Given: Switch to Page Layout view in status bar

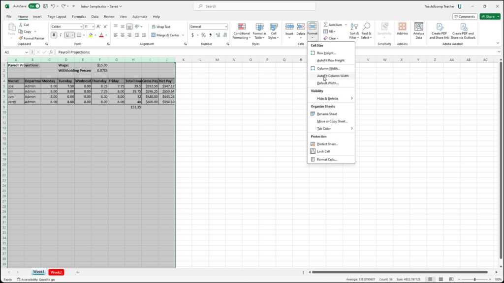Looking at the screenshot, I should [441, 280].
